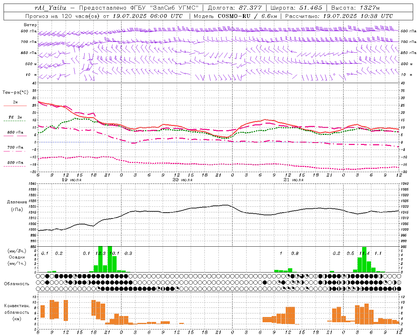Screen dimensions: 418x335
Task: Click the station title rAl_Yailu
Action: click(x=50, y=8)
